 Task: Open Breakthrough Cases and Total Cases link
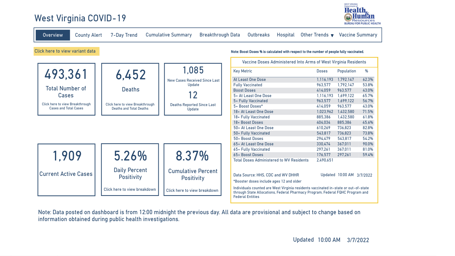coord(66,106)
